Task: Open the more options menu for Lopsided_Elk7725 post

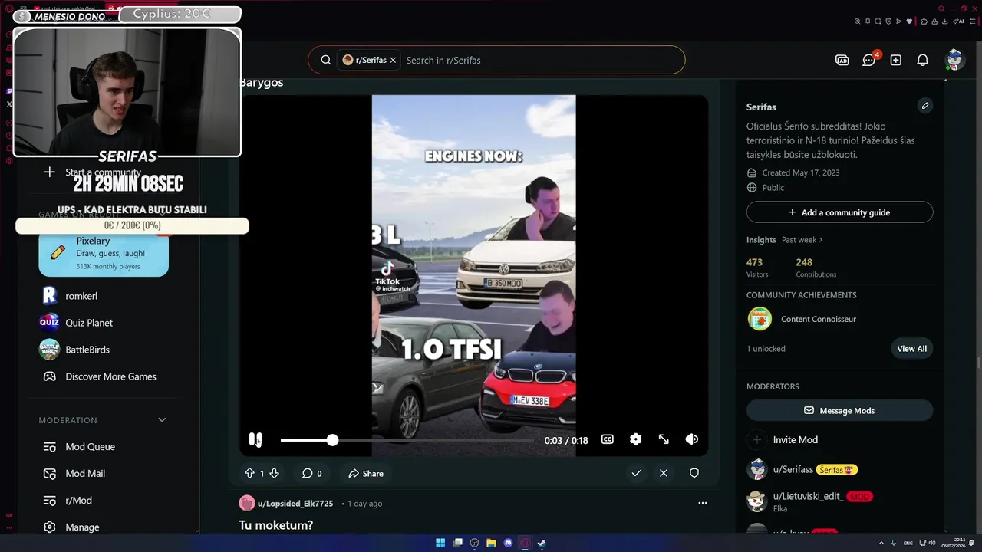Action: click(x=702, y=503)
